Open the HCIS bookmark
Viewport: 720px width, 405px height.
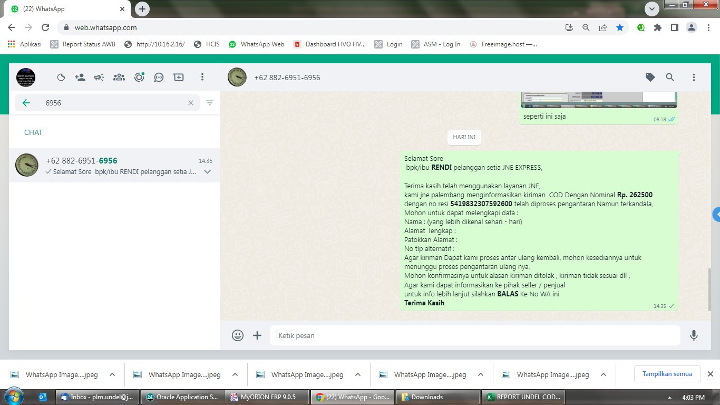pos(207,44)
